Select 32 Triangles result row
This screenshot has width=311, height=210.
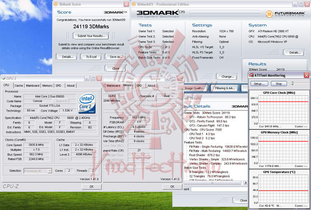coord(210,176)
